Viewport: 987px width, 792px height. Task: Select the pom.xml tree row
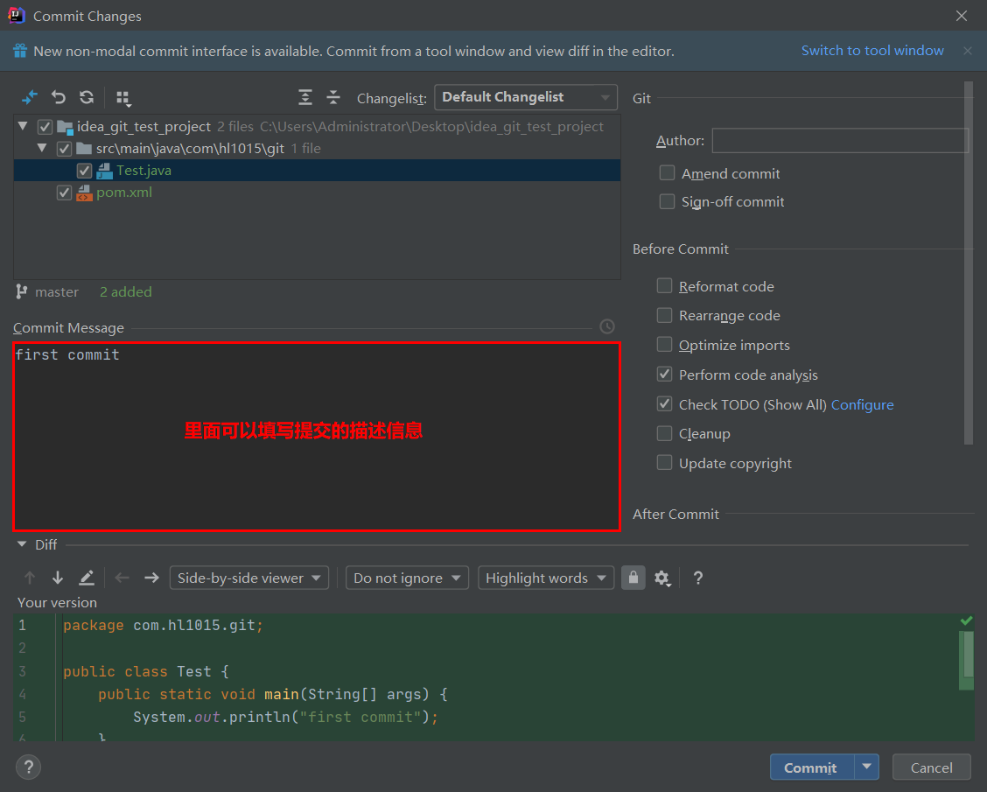317,193
